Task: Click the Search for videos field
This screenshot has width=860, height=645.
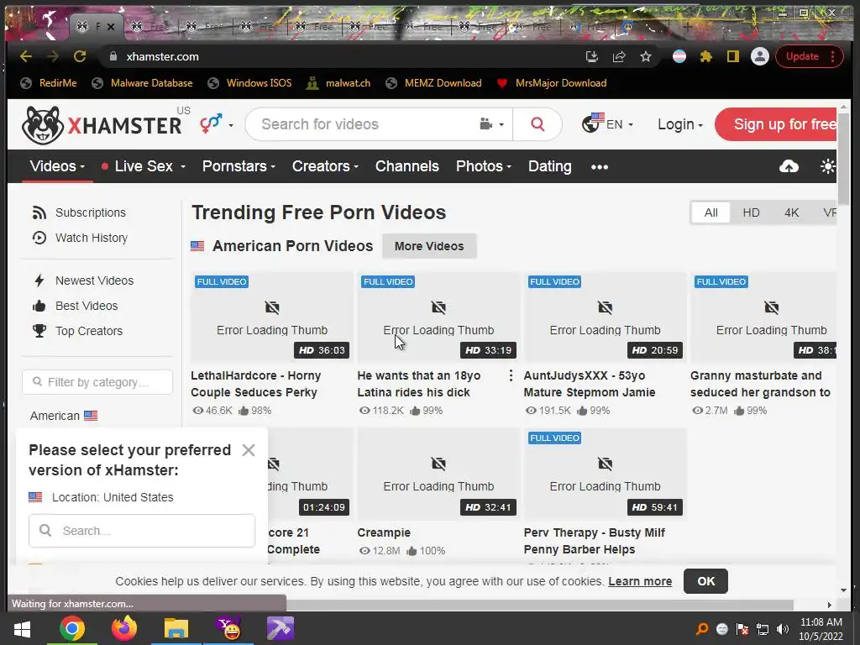Action: pos(362,124)
